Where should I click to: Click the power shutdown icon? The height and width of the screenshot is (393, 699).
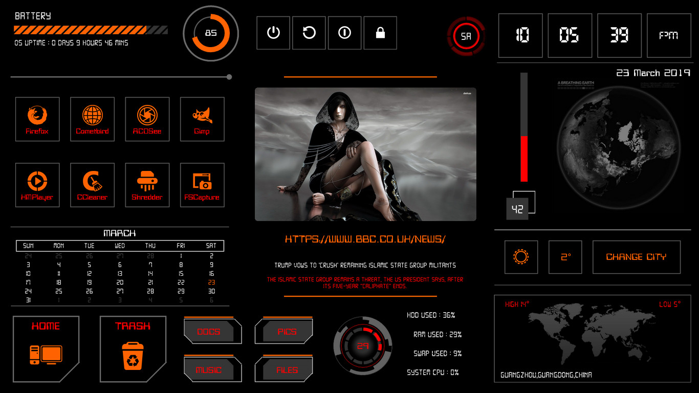tap(273, 33)
